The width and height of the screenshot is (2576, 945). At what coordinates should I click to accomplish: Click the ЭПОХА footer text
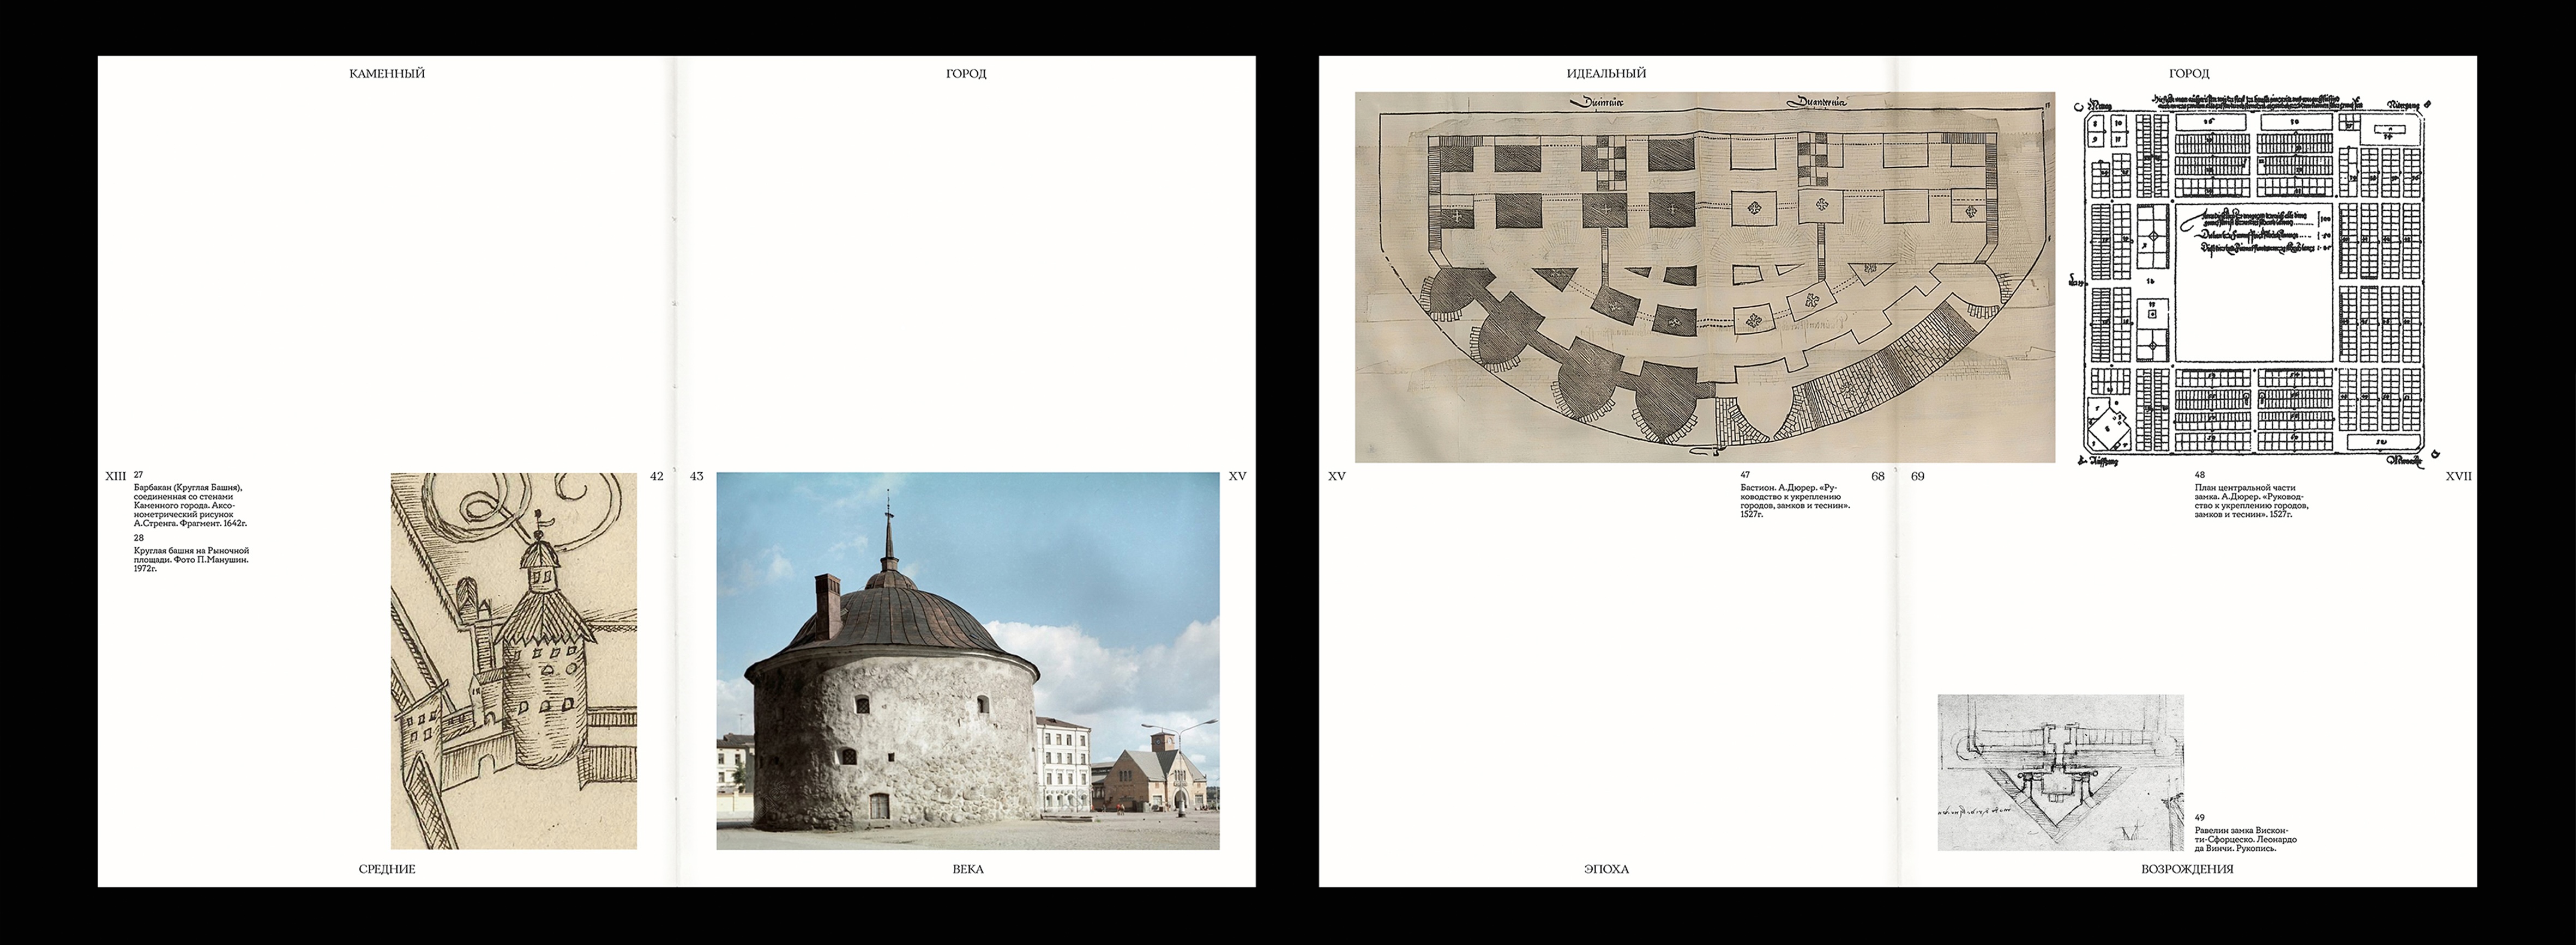point(1606,869)
